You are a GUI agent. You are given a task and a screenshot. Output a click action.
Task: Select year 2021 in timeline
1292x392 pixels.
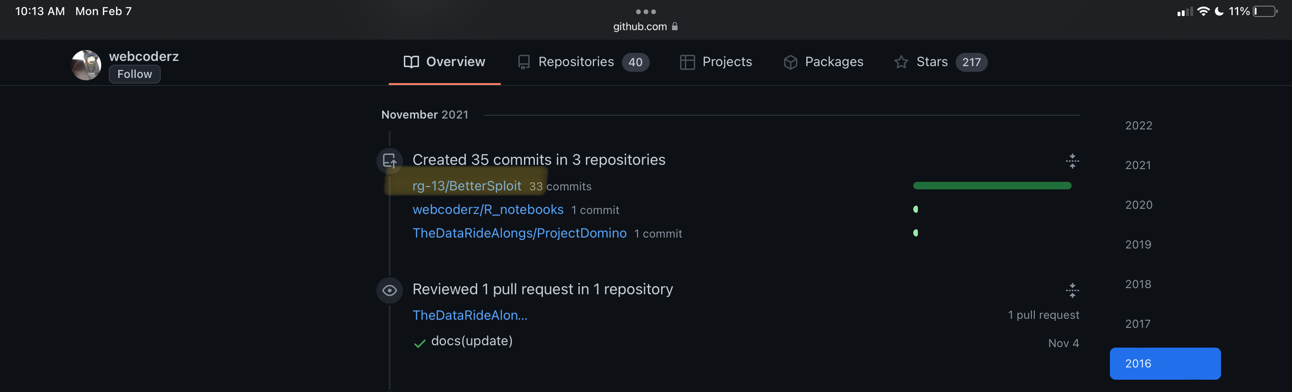[1138, 165]
